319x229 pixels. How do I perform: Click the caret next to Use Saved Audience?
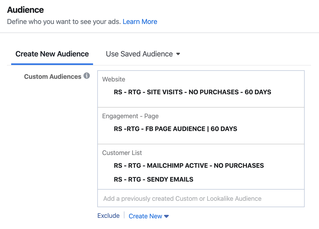(178, 54)
